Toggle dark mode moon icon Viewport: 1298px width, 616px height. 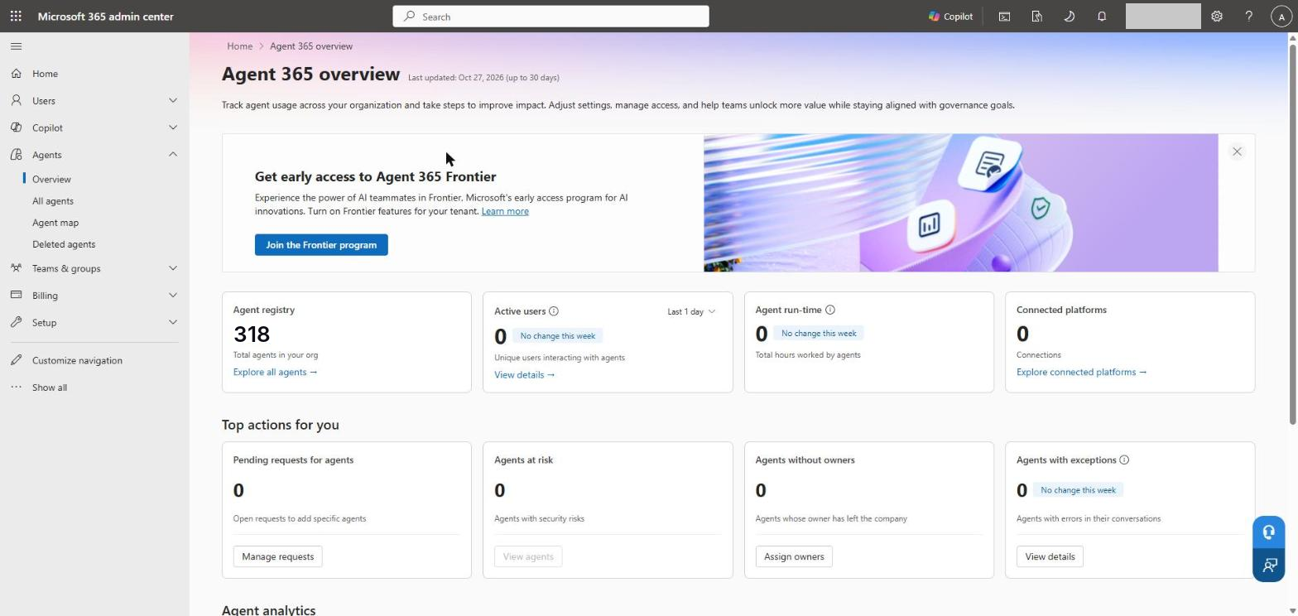(x=1069, y=16)
